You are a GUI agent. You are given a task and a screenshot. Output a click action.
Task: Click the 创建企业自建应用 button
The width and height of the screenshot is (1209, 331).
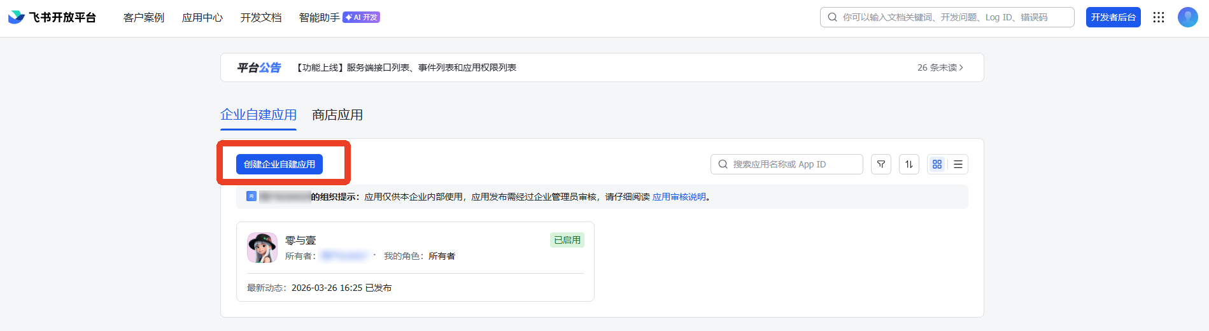279,164
